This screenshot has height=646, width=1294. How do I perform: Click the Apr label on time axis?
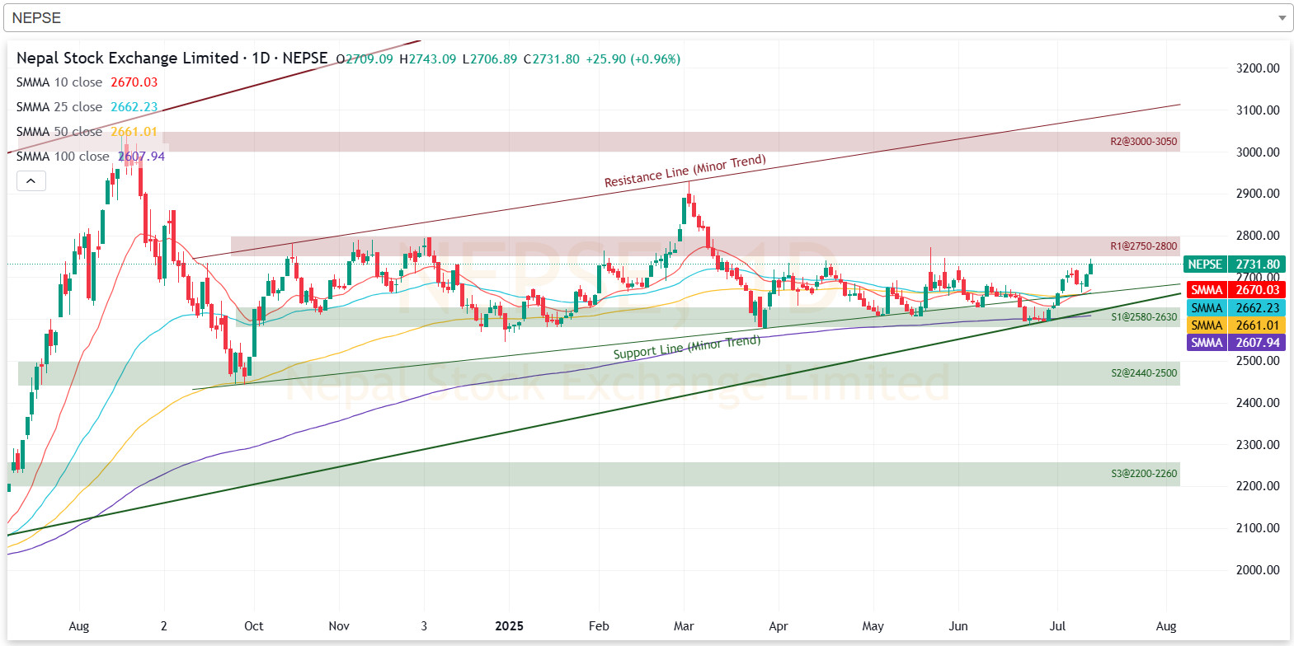tap(779, 626)
